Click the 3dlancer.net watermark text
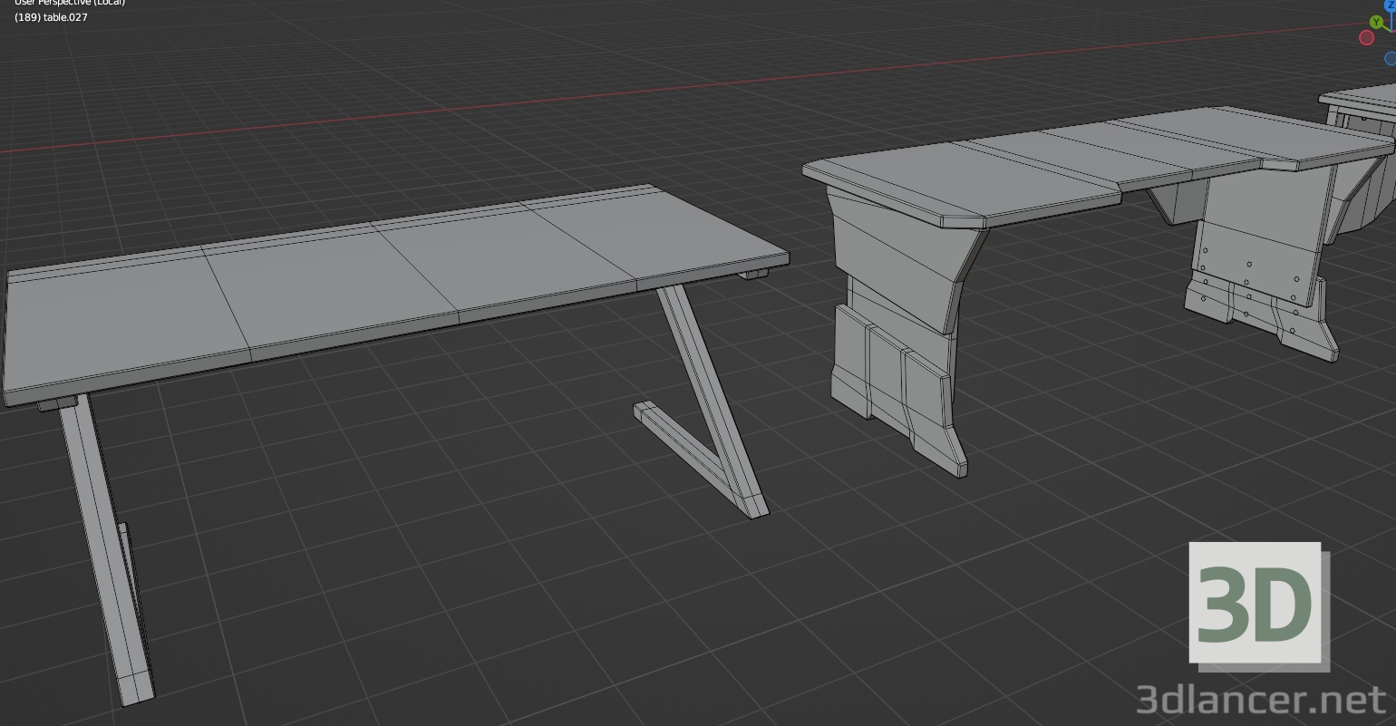Viewport: 1396px width, 726px height. click(1260, 699)
